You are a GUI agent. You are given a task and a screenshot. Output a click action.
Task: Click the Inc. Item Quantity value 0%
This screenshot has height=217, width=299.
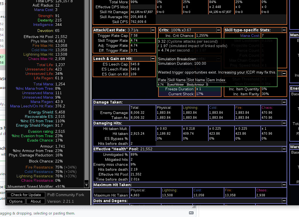coord(264,89)
